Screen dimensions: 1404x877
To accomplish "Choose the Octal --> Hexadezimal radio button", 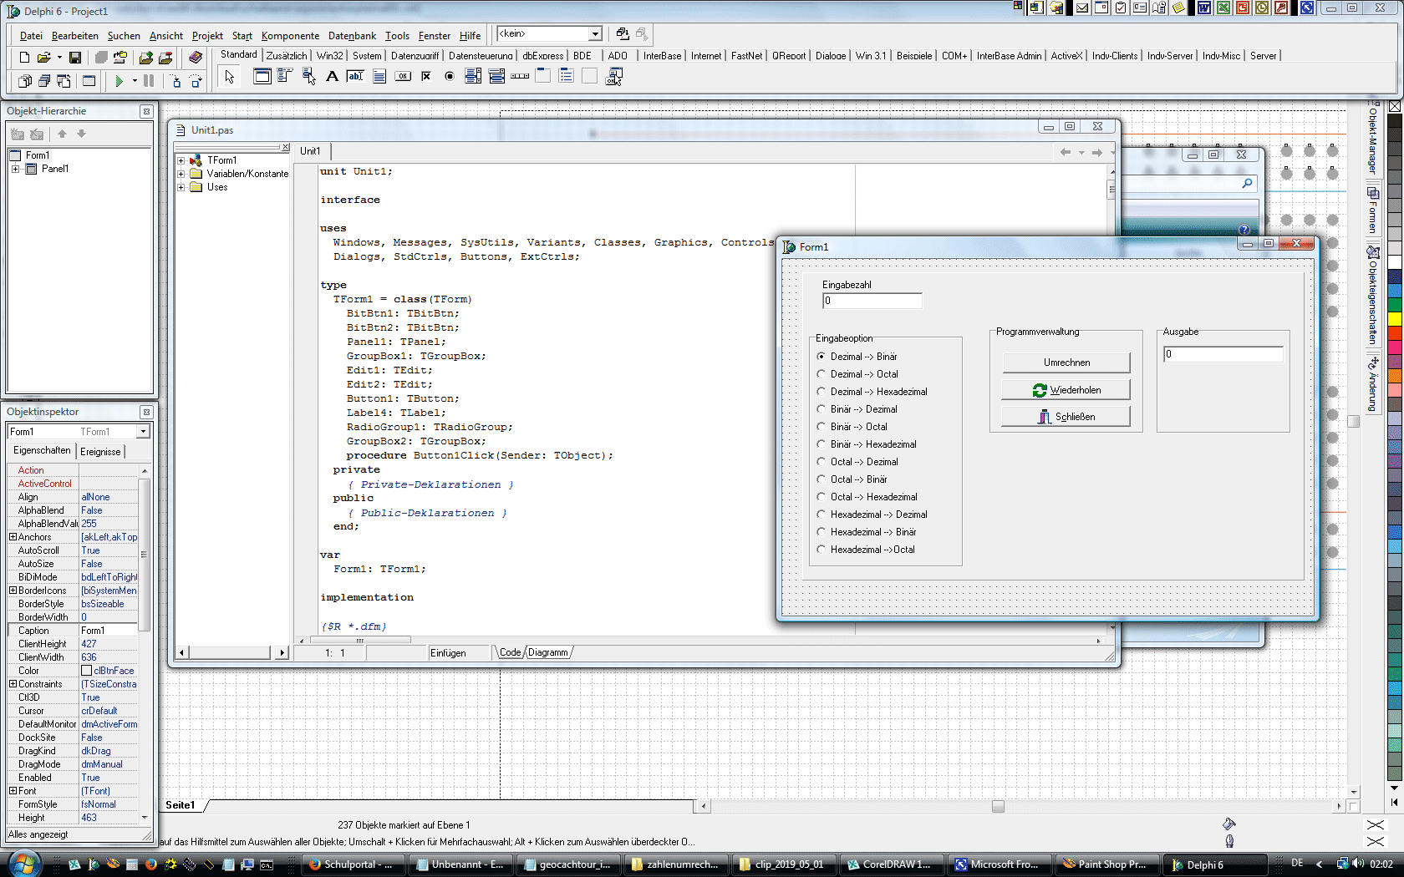I will (867, 497).
